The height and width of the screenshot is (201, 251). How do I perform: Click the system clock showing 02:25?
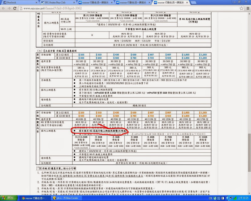tap(243, 198)
